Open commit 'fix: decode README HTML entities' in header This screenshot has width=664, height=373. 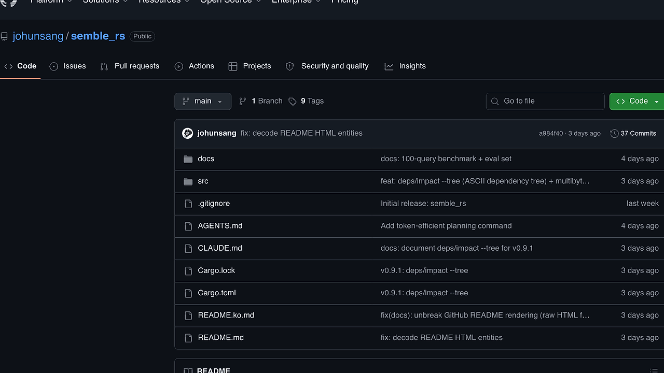pos(301,133)
